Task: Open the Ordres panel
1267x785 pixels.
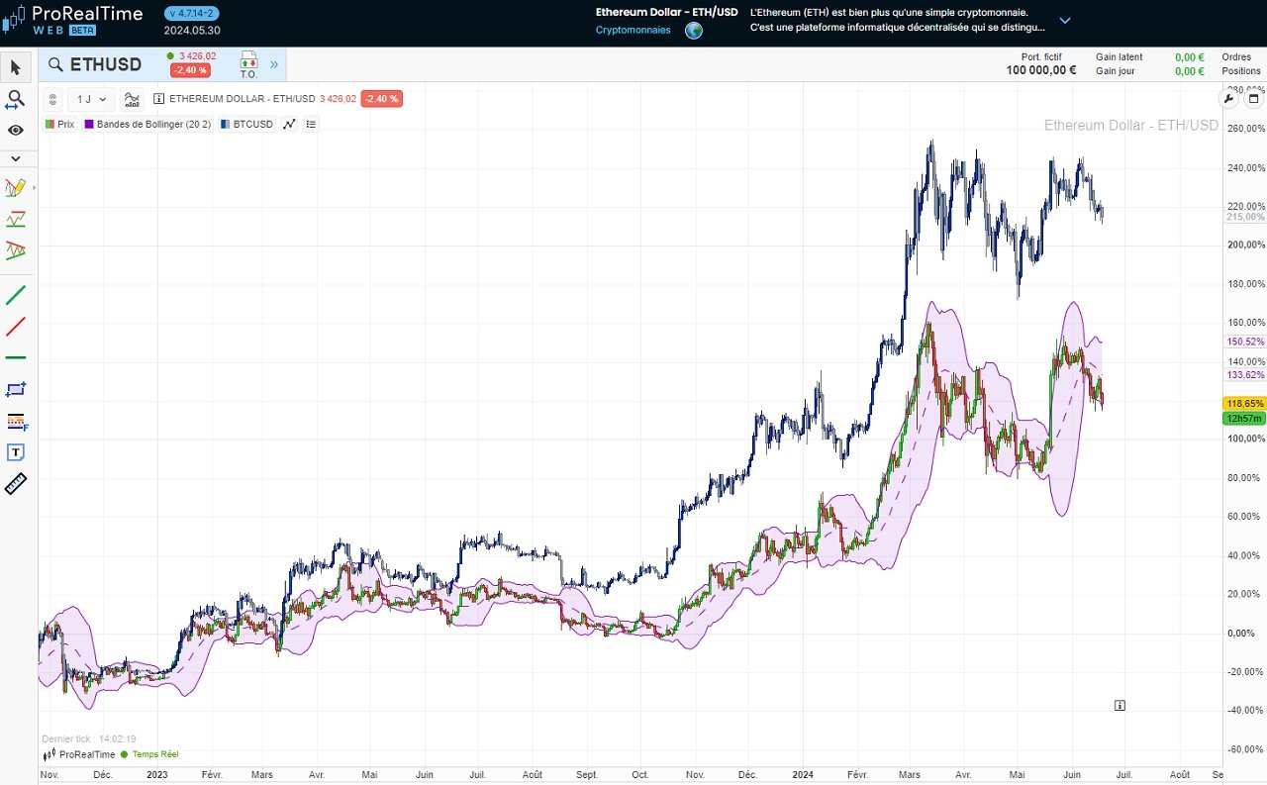Action: [x=1236, y=57]
